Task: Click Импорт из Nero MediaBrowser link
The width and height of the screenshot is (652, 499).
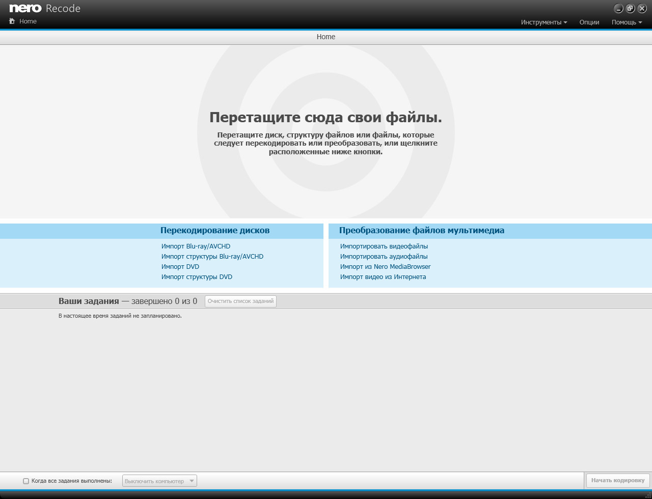Action: pyautogui.click(x=386, y=267)
